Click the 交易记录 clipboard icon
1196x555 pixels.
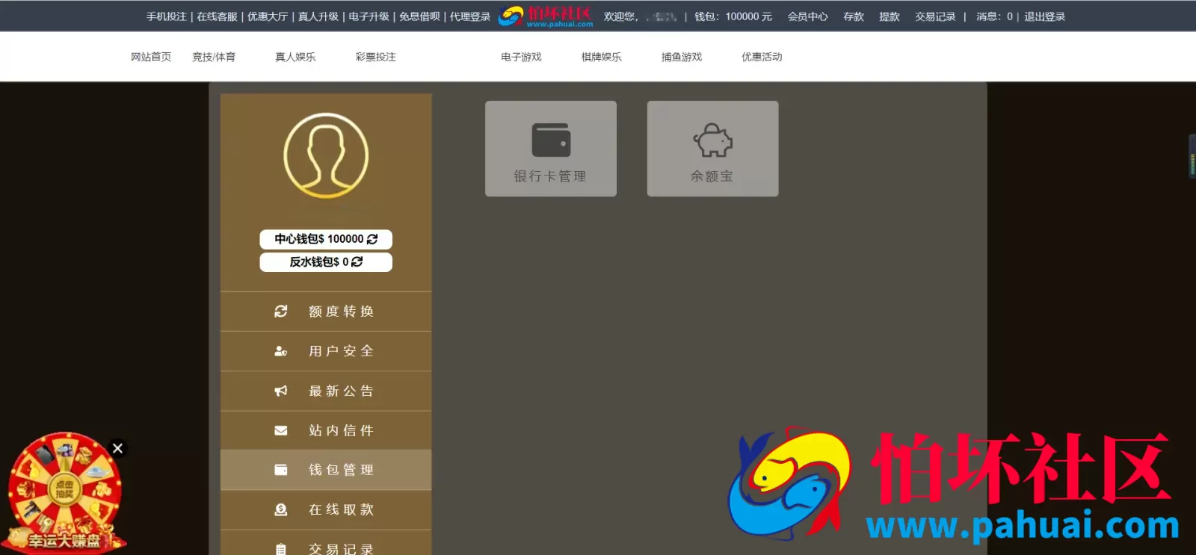281,549
